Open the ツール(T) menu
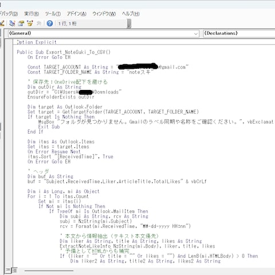The image size is (275, 275). coord(53,14)
